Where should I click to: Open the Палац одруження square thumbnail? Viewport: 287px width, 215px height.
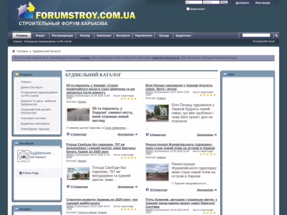coord(157,113)
